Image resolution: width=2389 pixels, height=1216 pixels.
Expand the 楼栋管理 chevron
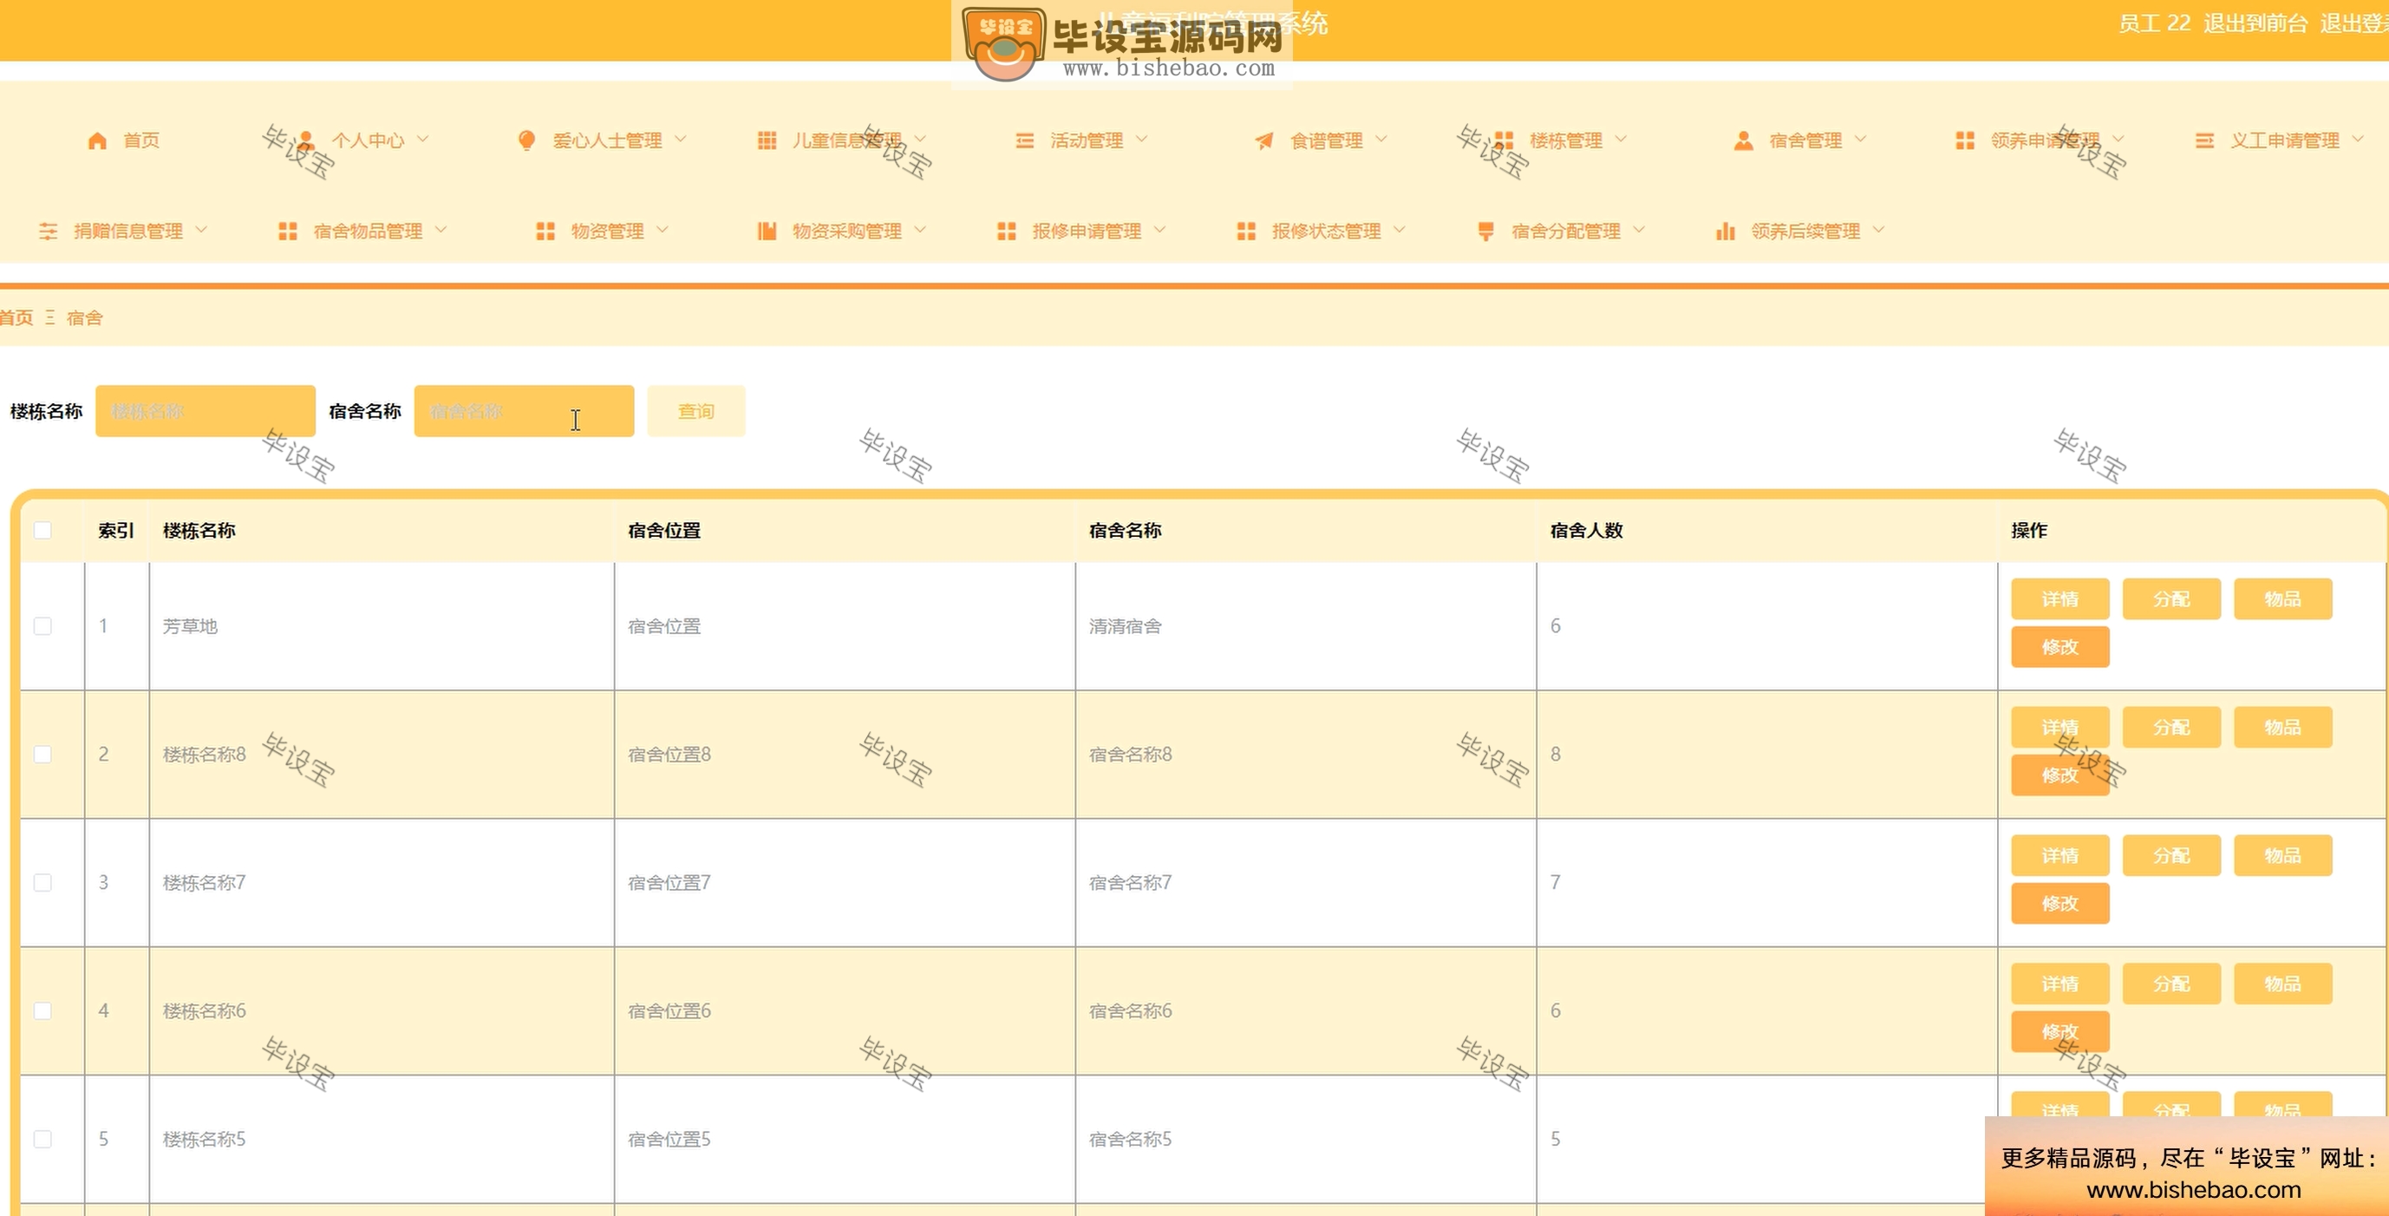coord(1621,139)
